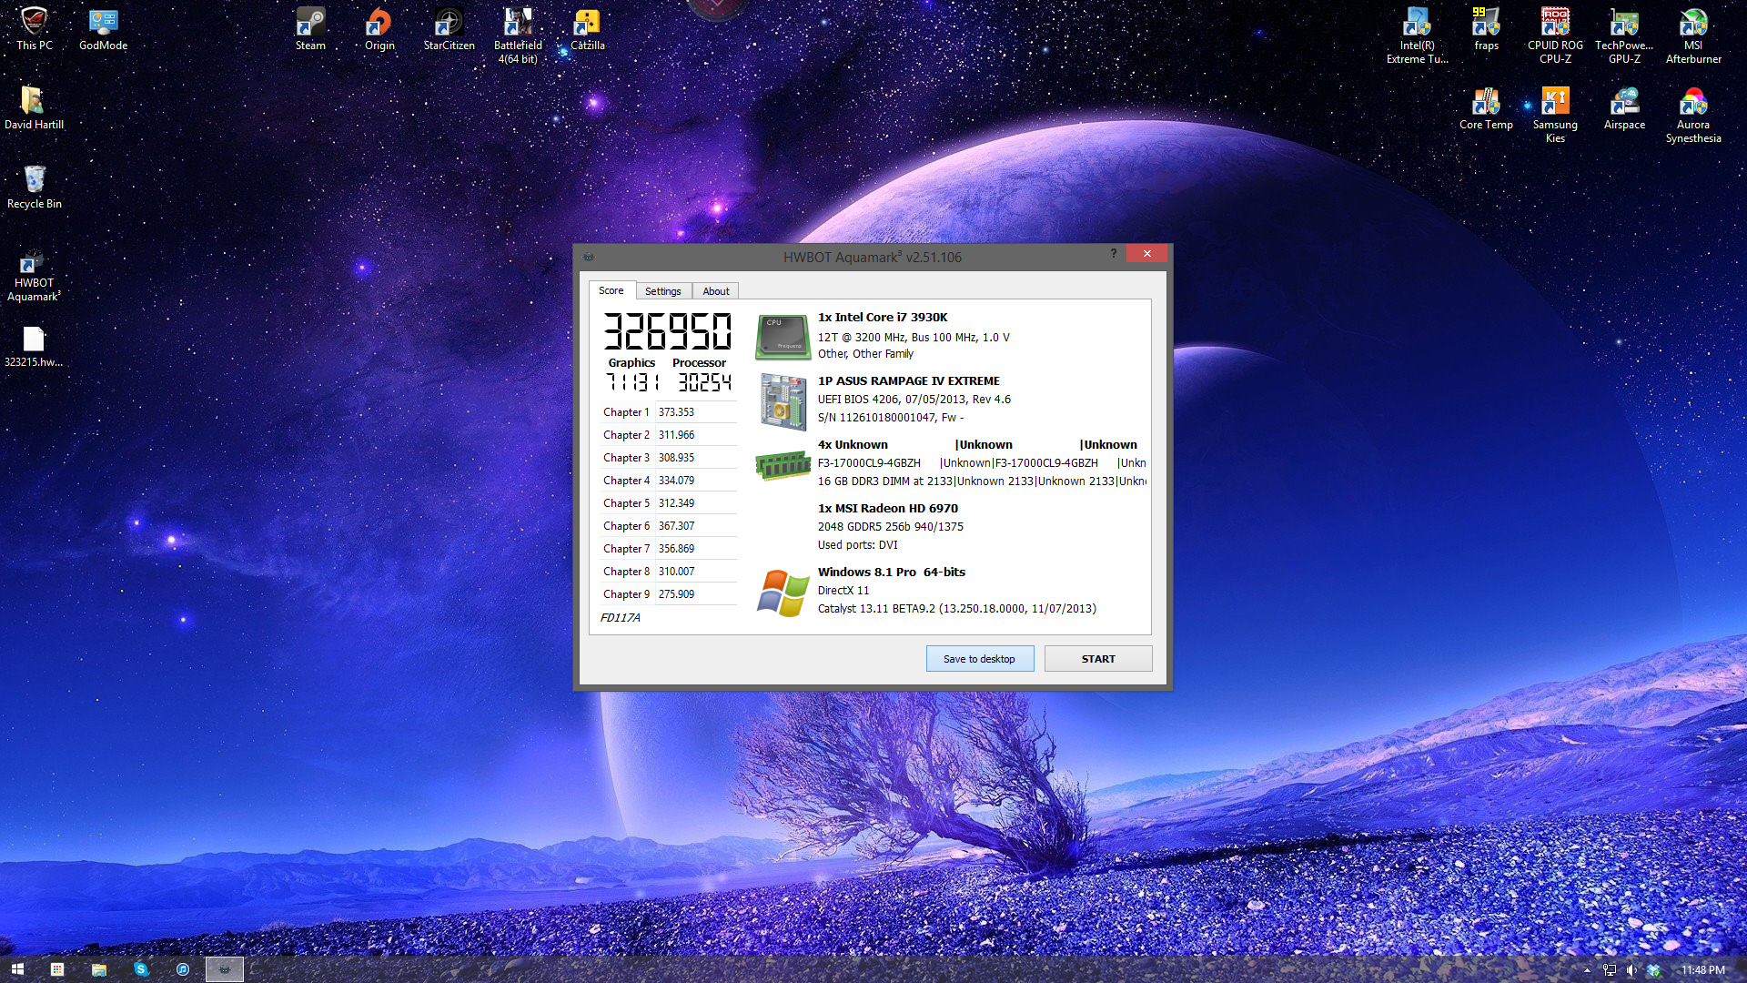
Task: Click the RAM module icon in Aquamark
Action: tap(783, 465)
